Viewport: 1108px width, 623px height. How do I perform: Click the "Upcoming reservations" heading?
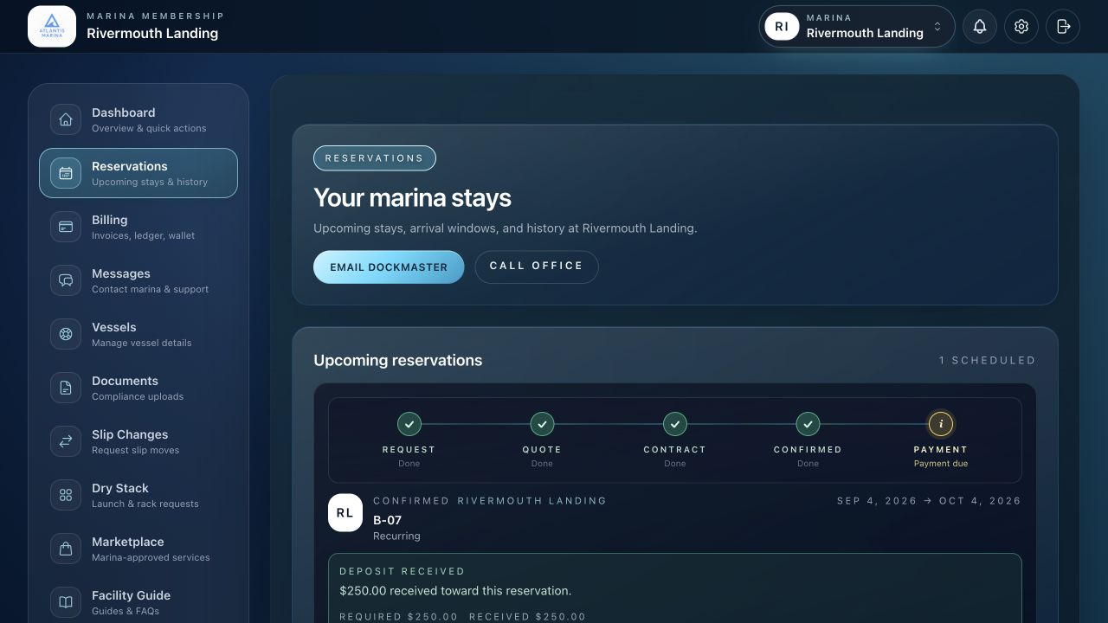pos(398,360)
